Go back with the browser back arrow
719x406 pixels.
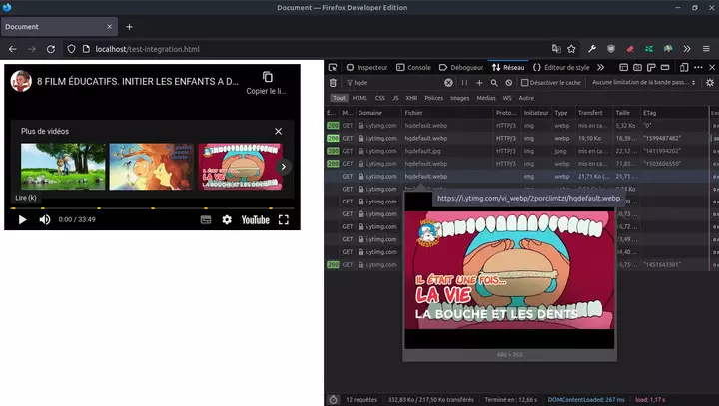click(x=13, y=49)
